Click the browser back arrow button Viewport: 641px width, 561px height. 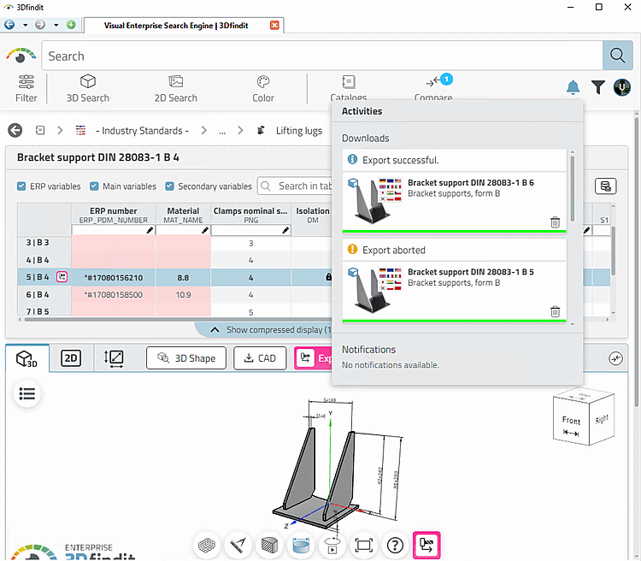(x=9, y=25)
